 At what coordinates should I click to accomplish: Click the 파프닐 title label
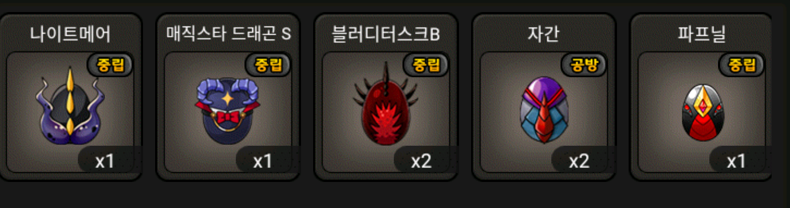[702, 34]
